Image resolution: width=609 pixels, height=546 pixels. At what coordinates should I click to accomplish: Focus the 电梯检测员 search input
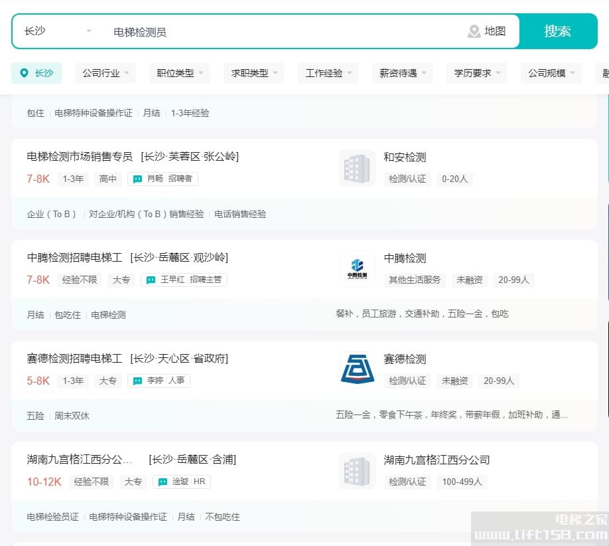coord(283,31)
